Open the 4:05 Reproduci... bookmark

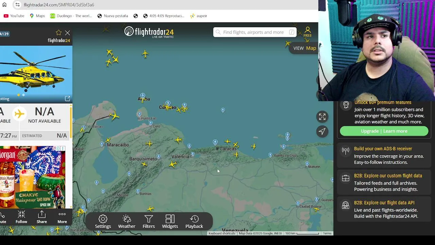coord(163,16)
